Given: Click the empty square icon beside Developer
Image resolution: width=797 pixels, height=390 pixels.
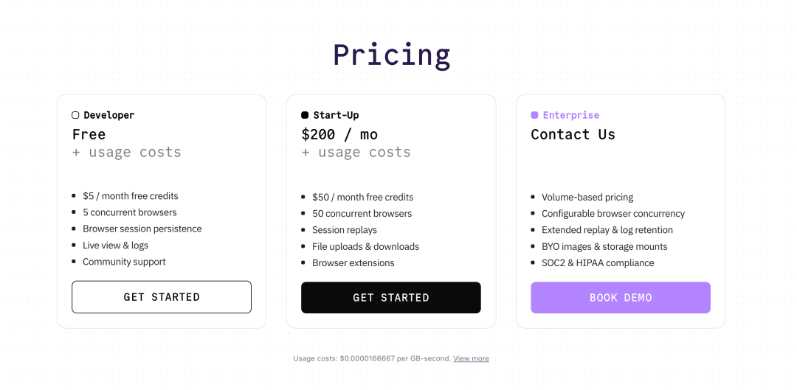Looking at the screenshot, I should coord(75,115).
